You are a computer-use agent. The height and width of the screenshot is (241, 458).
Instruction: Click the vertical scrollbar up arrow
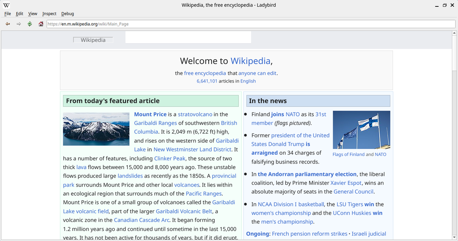pyautogui.click(x=454, y=33)
